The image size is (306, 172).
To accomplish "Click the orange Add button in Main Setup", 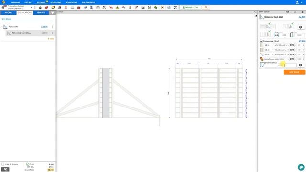I will click(295, 72).
